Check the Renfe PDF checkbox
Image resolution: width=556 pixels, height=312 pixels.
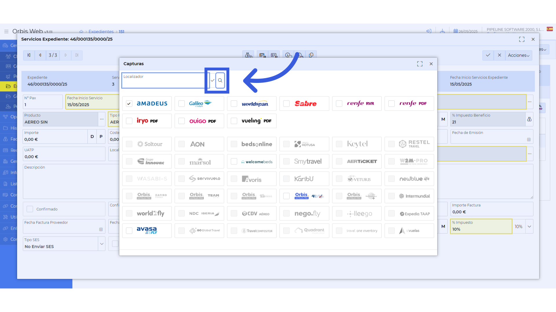point(392,103)
